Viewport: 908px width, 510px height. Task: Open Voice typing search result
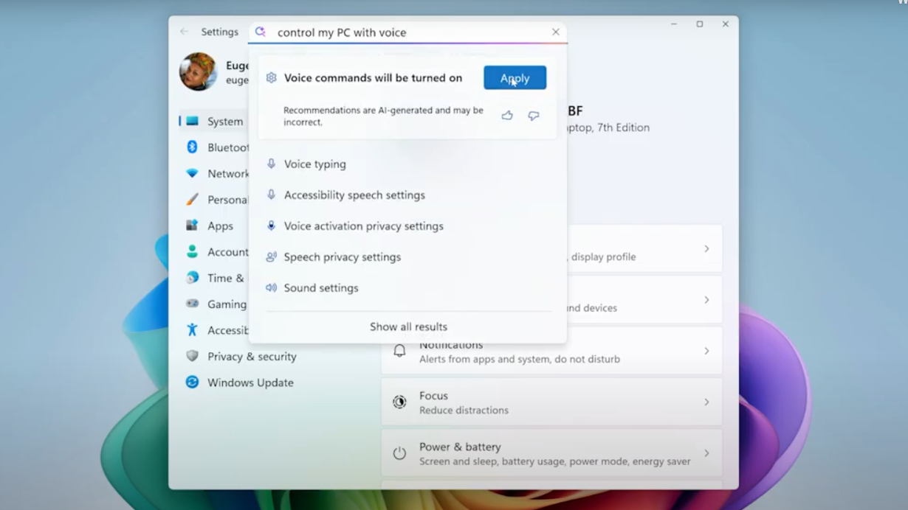pos(315,164)
